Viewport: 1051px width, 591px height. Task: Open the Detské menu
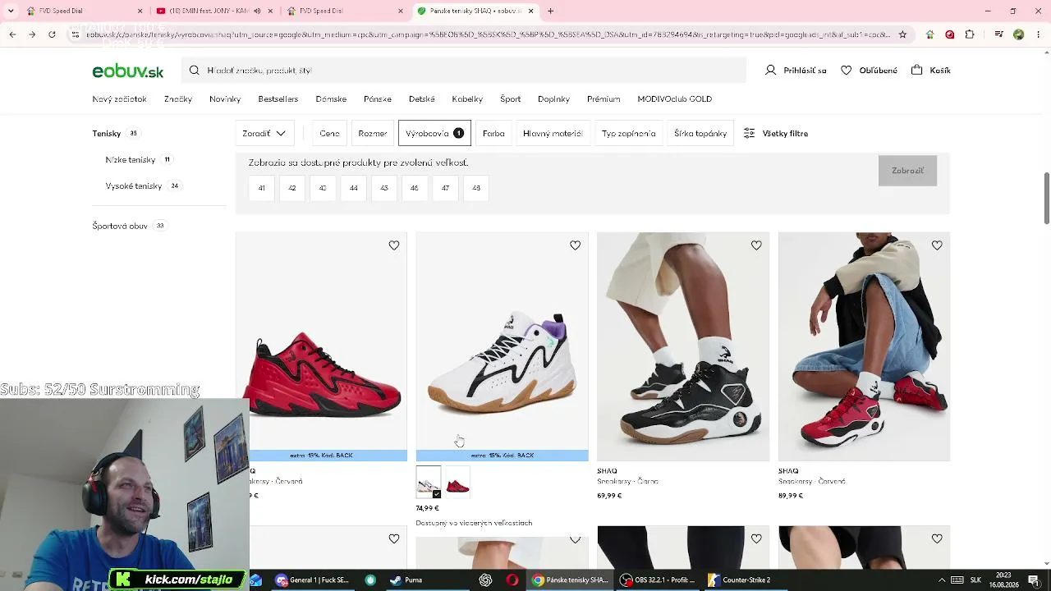point(422,99)
